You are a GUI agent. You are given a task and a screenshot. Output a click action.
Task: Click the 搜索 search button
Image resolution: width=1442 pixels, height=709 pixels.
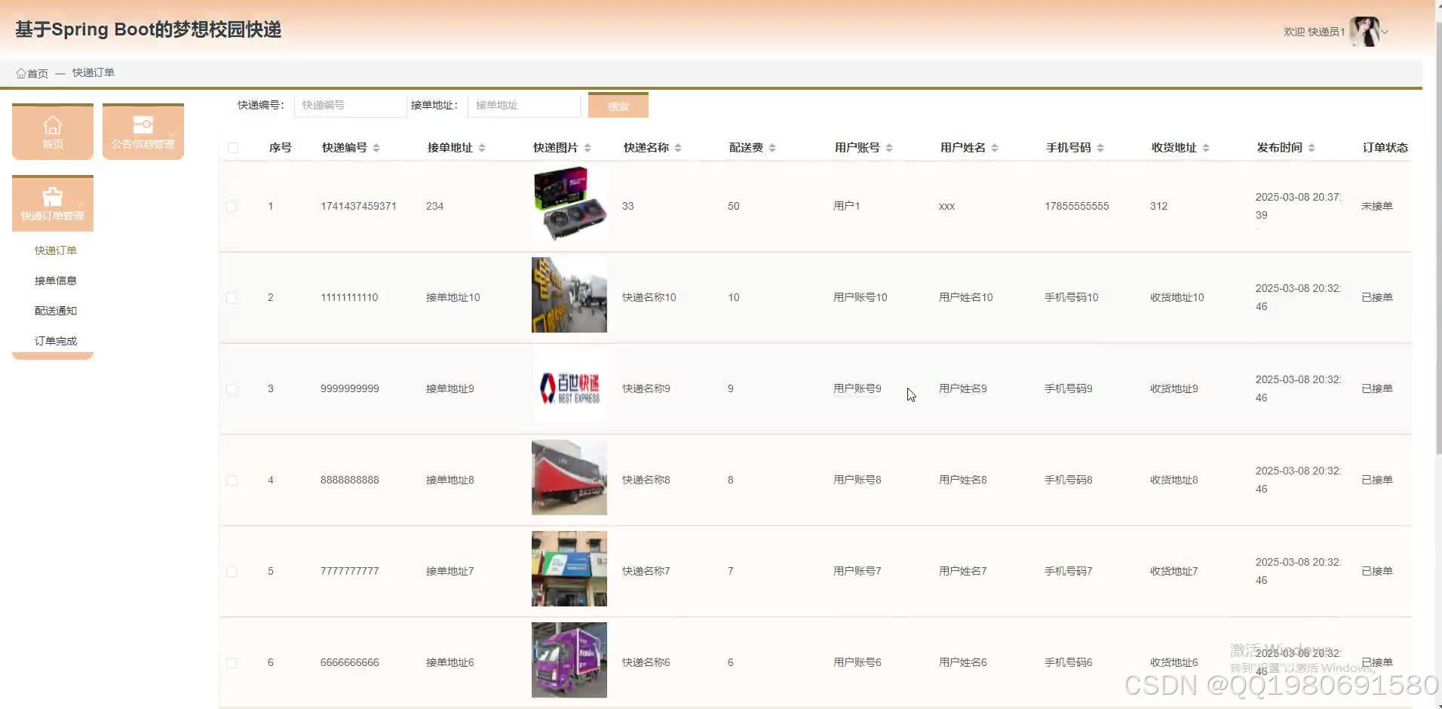pyautogui.click(x=618, y=105)
